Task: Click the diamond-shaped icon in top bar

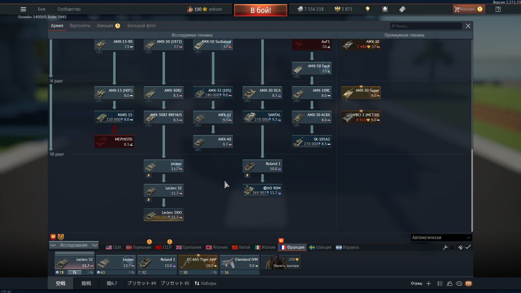Action: [x=385, y=9]
